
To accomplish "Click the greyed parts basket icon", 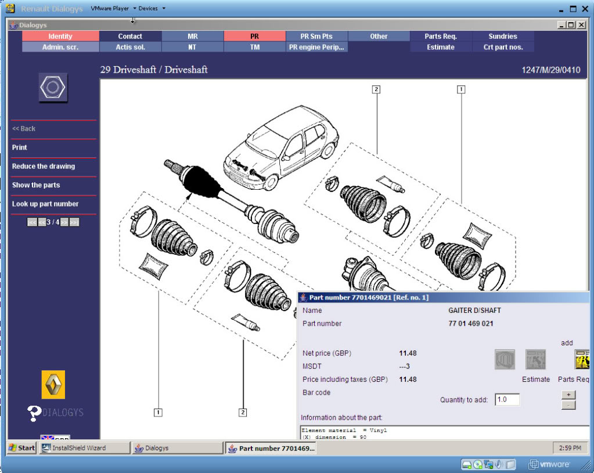I will (505, 360).
